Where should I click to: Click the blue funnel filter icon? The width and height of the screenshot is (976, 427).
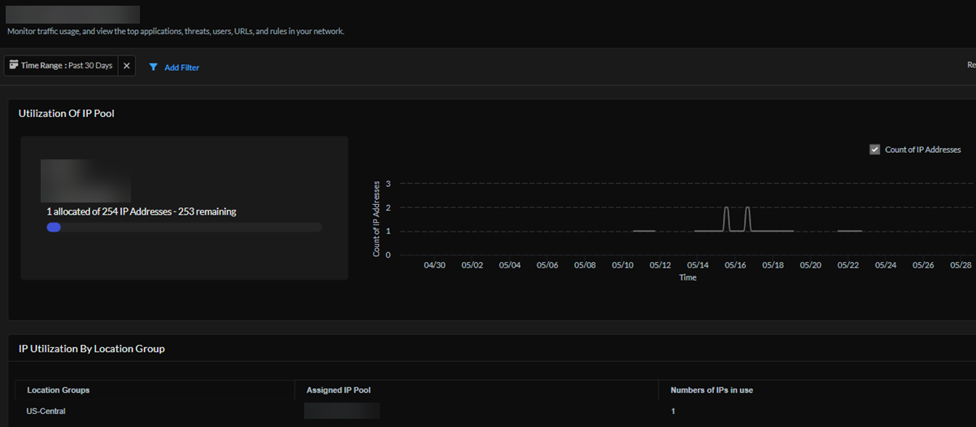(x=153, y=68)
